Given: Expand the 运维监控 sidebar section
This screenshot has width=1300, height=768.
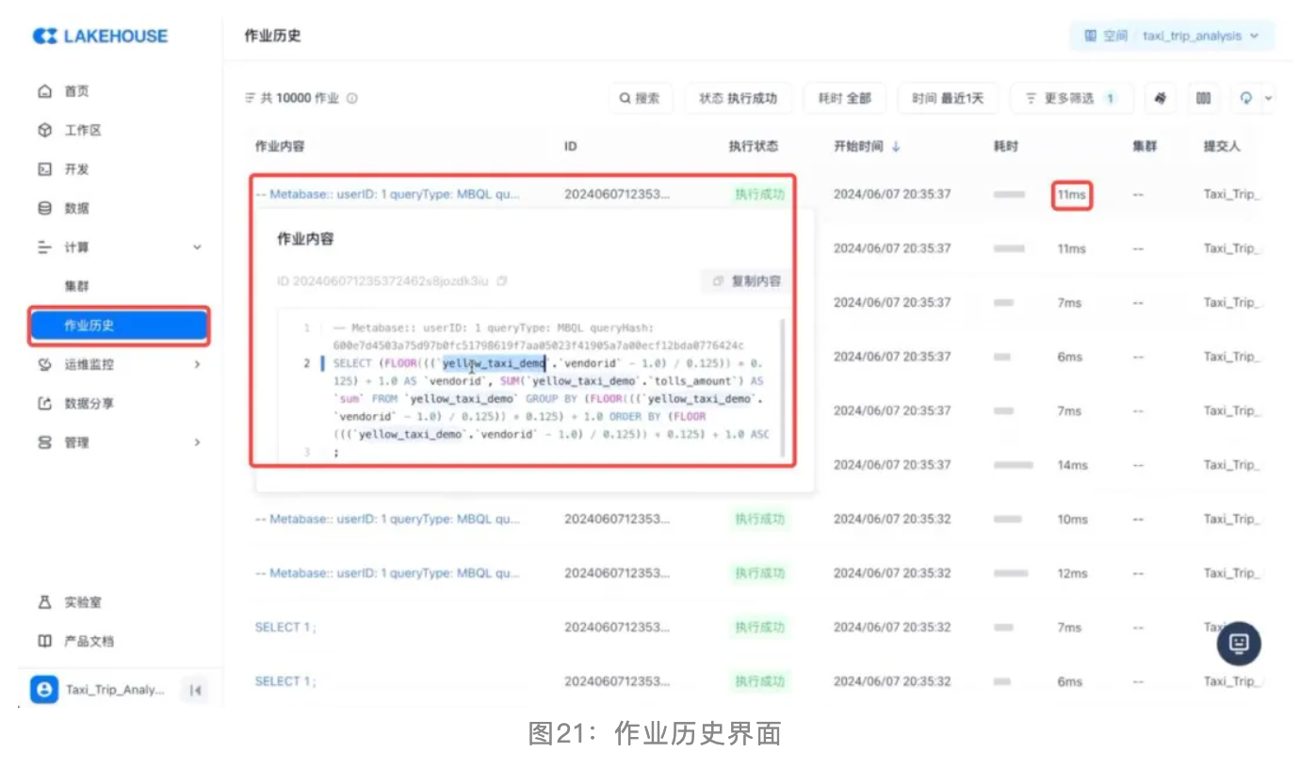Looking at the screenshot, I should coord(197,364).
